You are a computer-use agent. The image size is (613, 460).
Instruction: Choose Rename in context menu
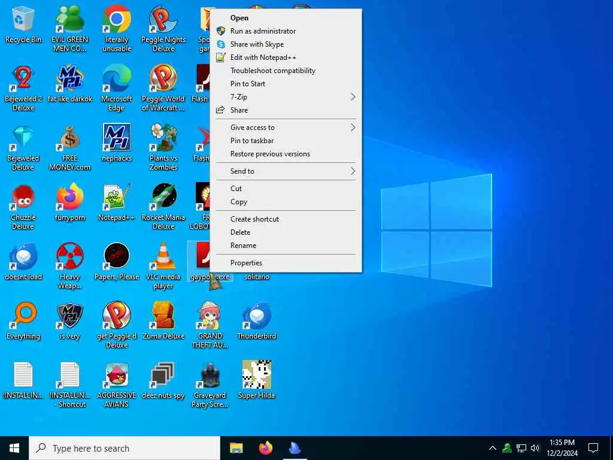click(286, 246)
